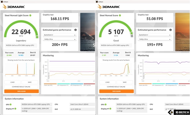This screenshot has width=190, height=115.
Task: Toggle CPU Temperature legend in left Monitoring
Action: (64, 85)
